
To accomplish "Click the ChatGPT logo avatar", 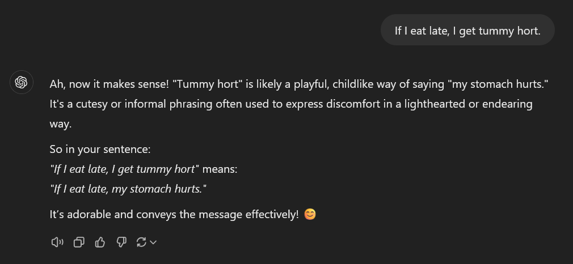I will pos(21,82).
